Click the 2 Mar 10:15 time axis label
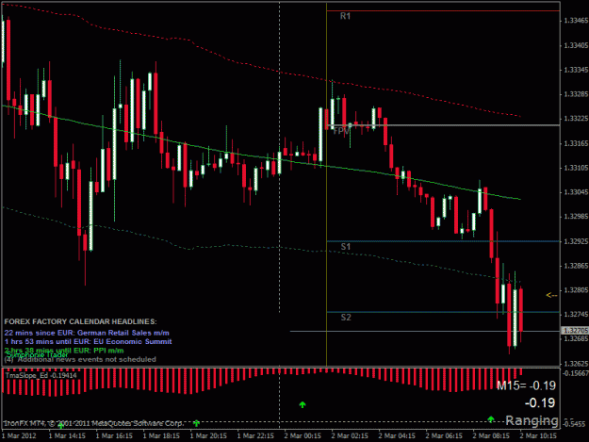The image size is (589, 442). (538, 436)
